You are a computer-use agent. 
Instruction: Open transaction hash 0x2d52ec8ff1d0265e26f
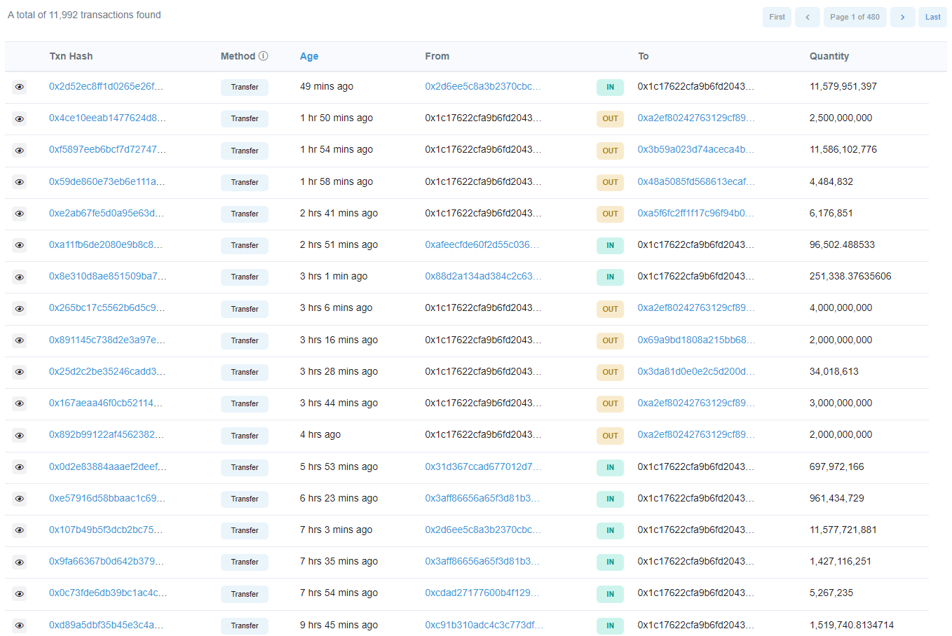point(106,86)
